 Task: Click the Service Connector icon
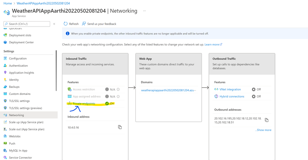5,158
